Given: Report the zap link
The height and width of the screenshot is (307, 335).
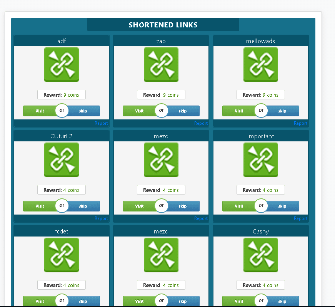Looking at the screenshot, I should 201,123.
